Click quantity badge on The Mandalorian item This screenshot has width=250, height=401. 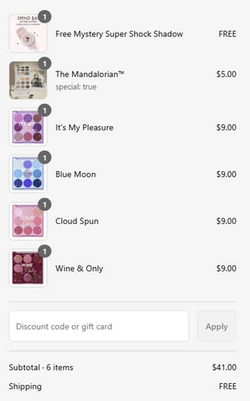point(44,64)
